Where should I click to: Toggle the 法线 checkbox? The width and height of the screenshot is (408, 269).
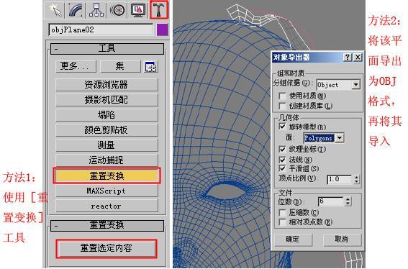[282, 160]
